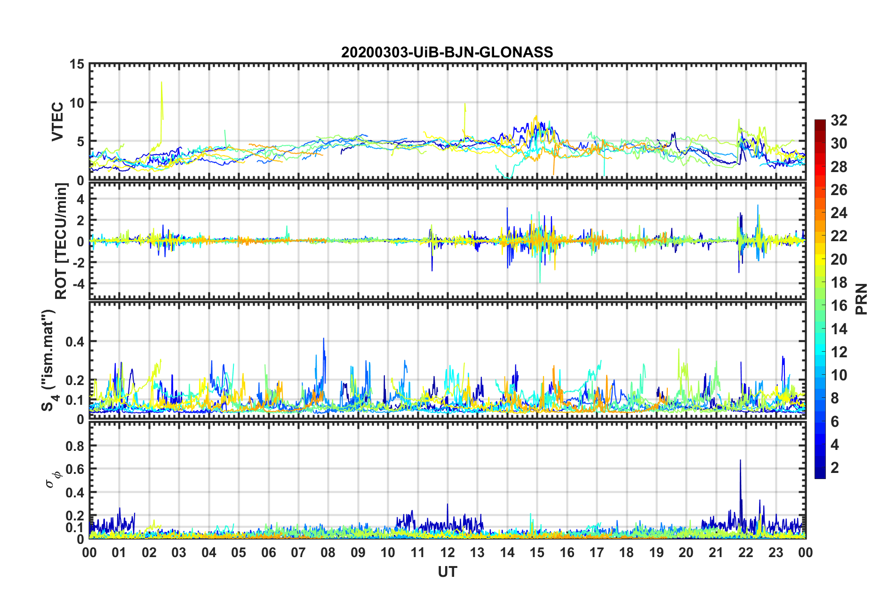Click hour tick 15 on UT axis
The width and height of the screenshot is (895, 598).
click(537, 552)
